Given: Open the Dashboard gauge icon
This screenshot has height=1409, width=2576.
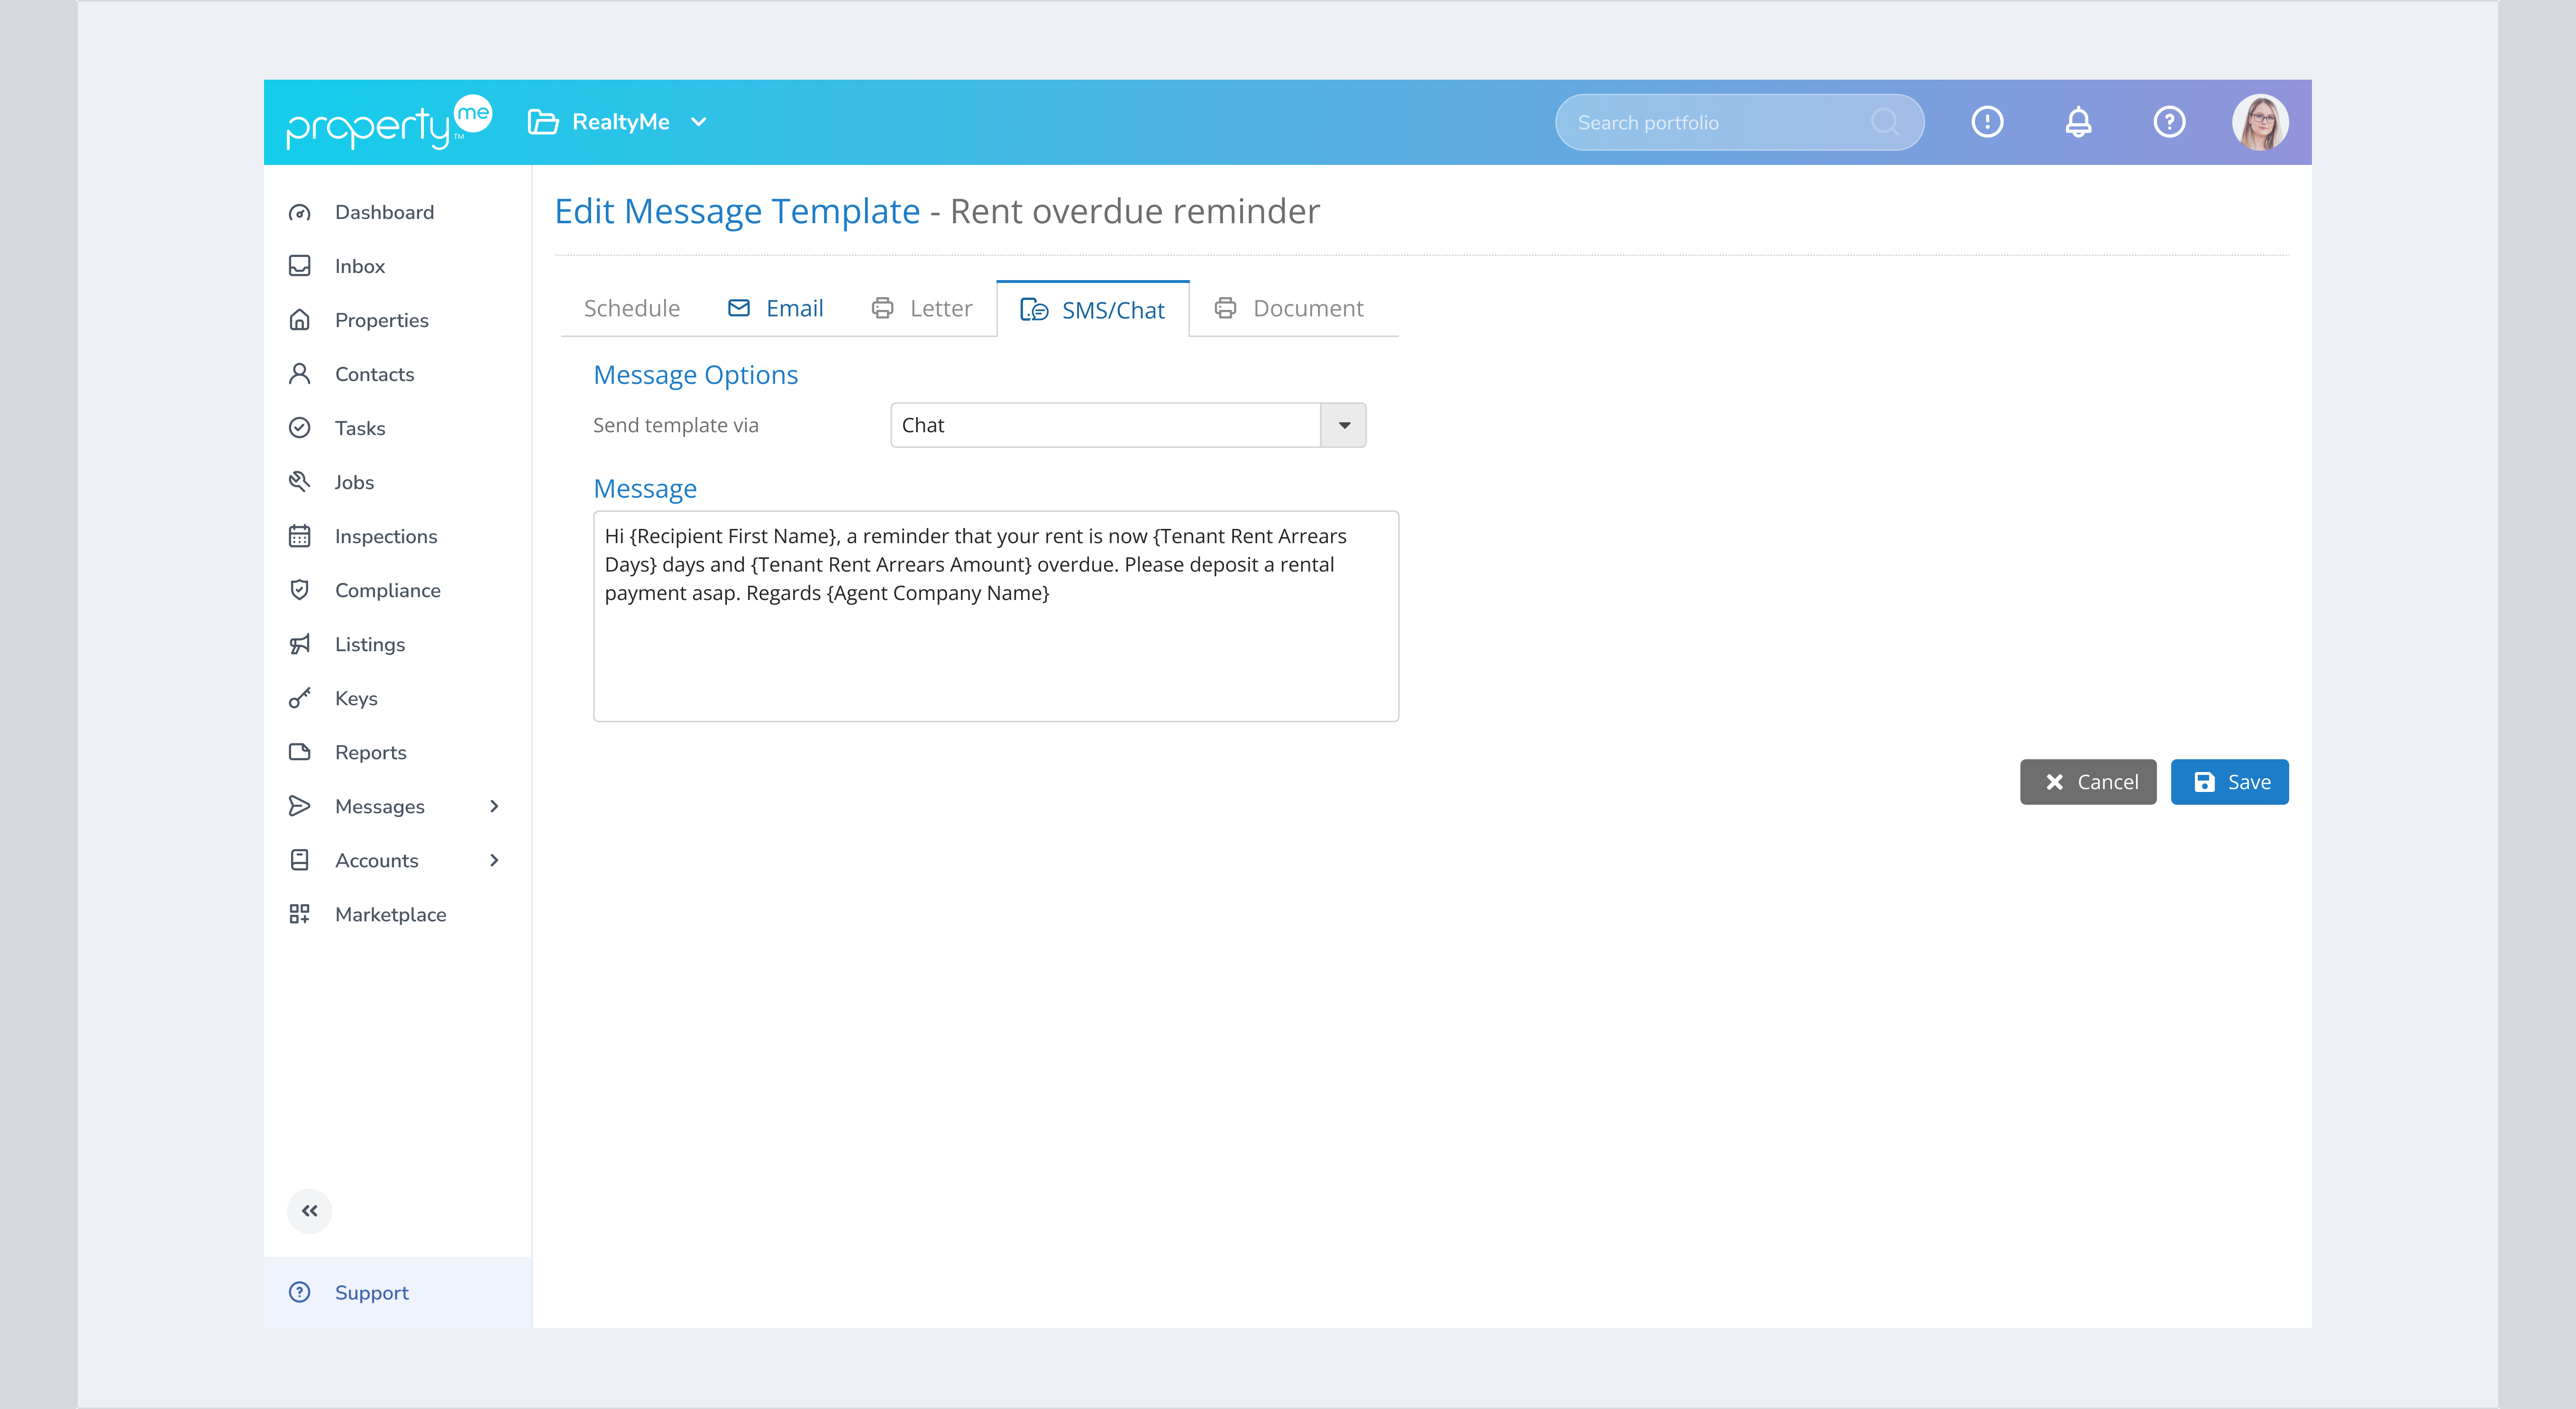Looking at the screenshot, I should [299, 212].
